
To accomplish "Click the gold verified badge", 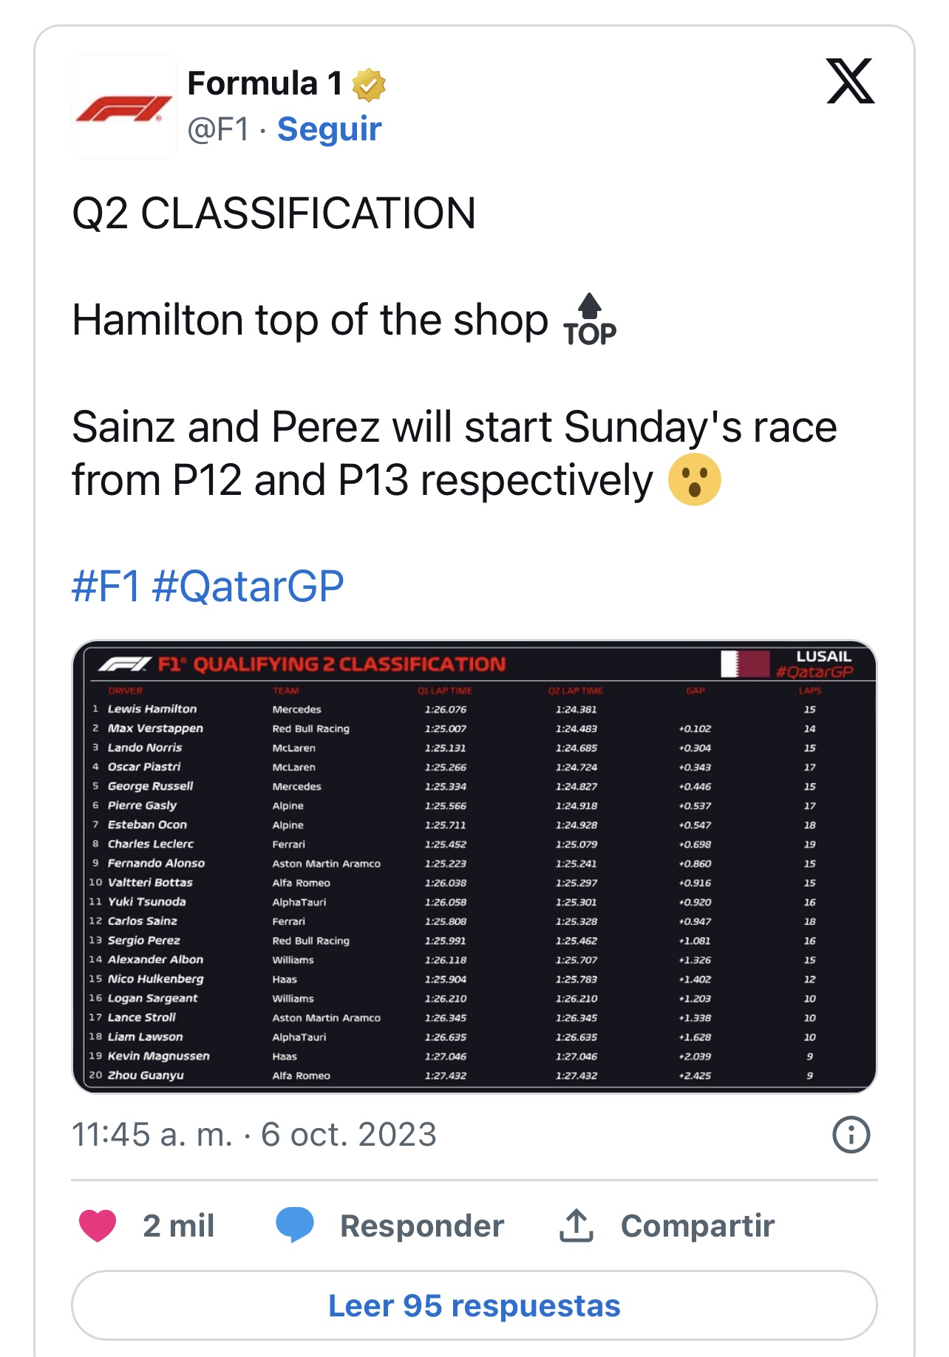I will (369, 84).
